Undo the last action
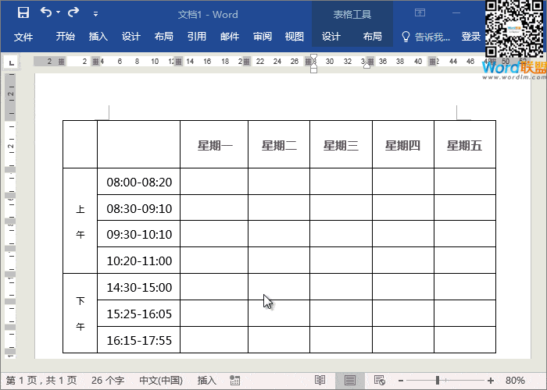The width and height of the screenshot is (547, 390). pos(46,12)
